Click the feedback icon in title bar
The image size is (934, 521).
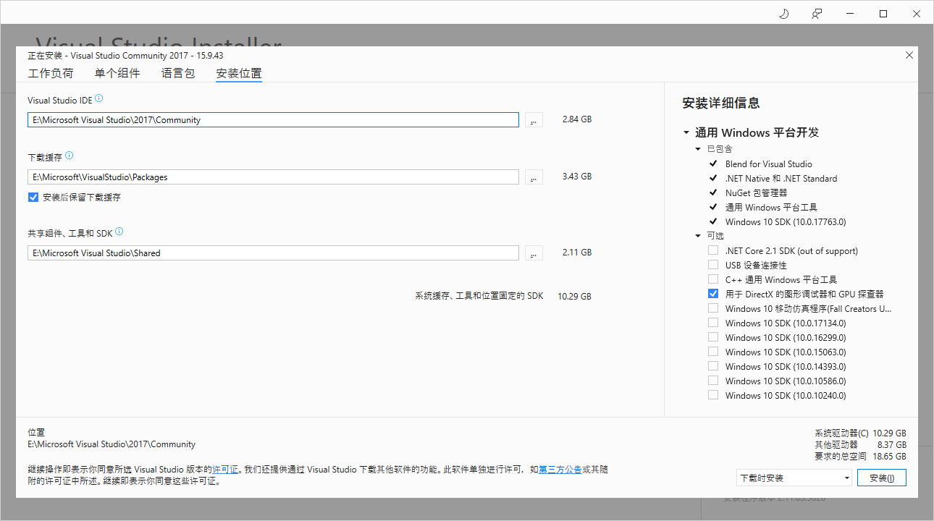tap(817, 14)
